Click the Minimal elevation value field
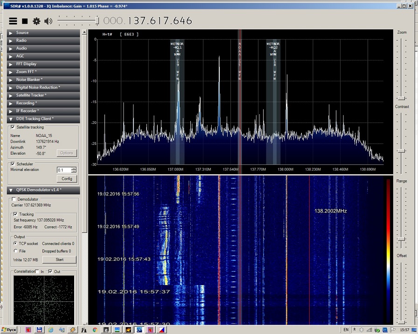This screenshot has width=418, height=334. tap(64, 170)
